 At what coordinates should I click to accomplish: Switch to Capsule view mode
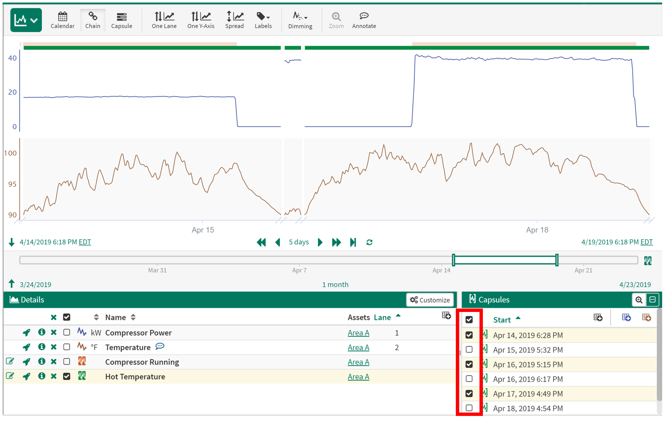pos(121,20)
